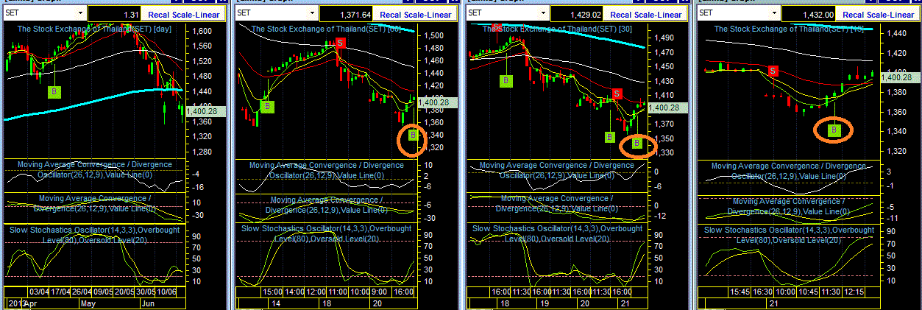Click the value field showing 1,432.00

coord(807,14)
